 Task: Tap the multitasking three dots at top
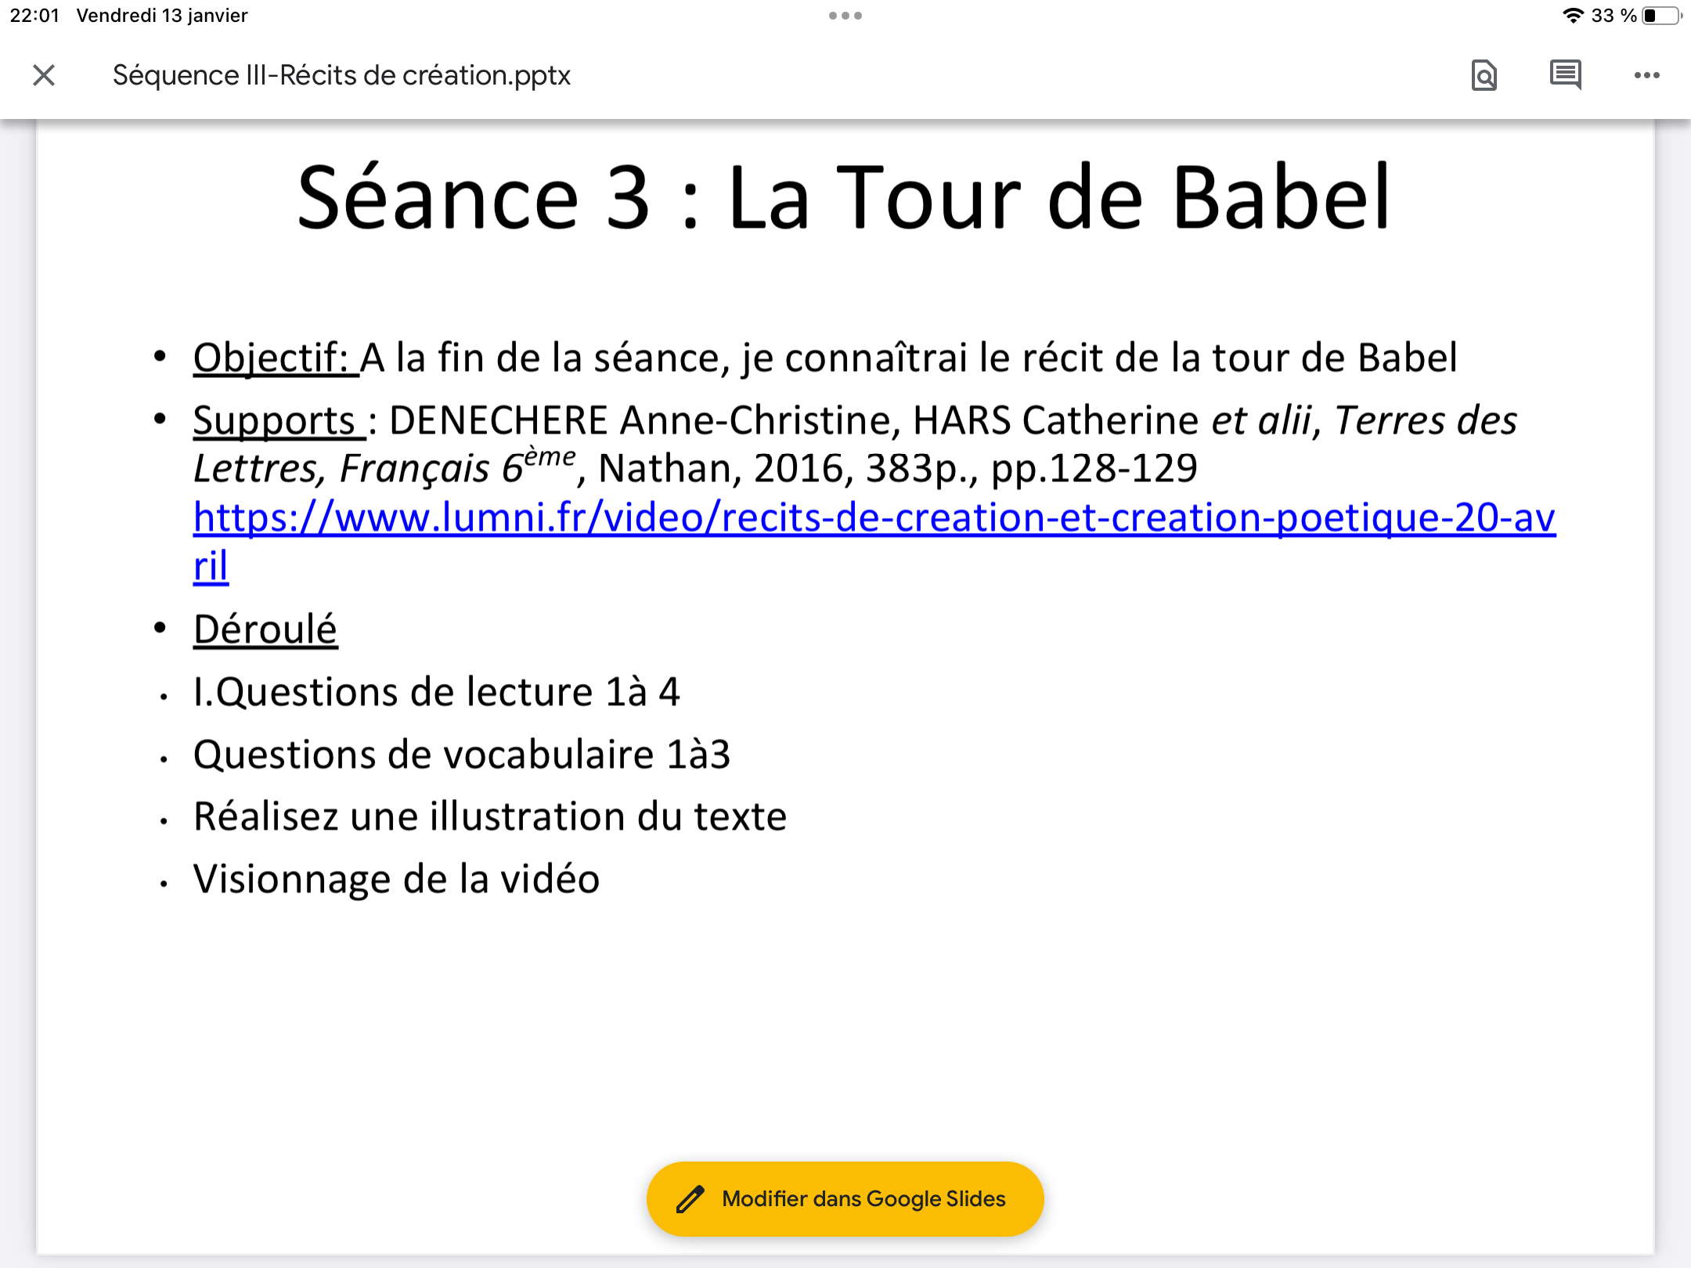(845, 16)
